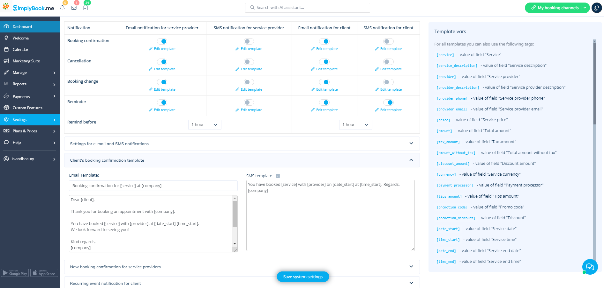Enable SMS booking confirmation for service provider
This screenshot has height=288, width=604.
pyautogui.click(x=249, y=41)
